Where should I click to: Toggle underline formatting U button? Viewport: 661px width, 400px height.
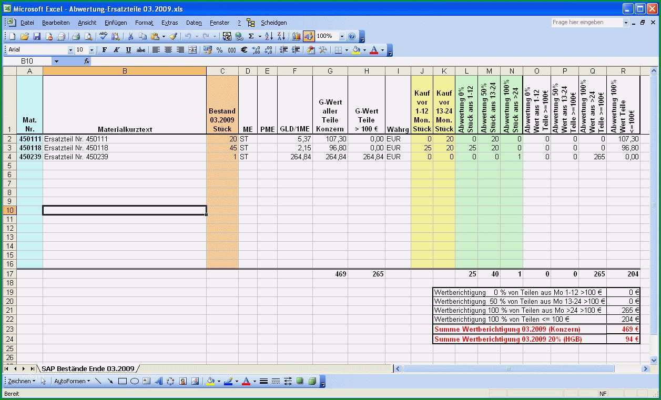click(x=128, y=50)
